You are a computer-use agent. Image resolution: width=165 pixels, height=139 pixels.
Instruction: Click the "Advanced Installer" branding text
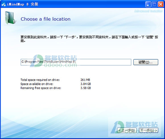[x=148, y=11]
